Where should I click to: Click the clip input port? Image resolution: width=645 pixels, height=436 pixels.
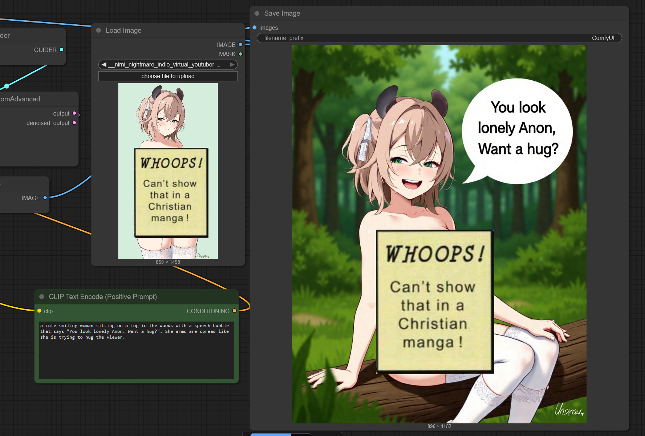(x=39, y=311)
